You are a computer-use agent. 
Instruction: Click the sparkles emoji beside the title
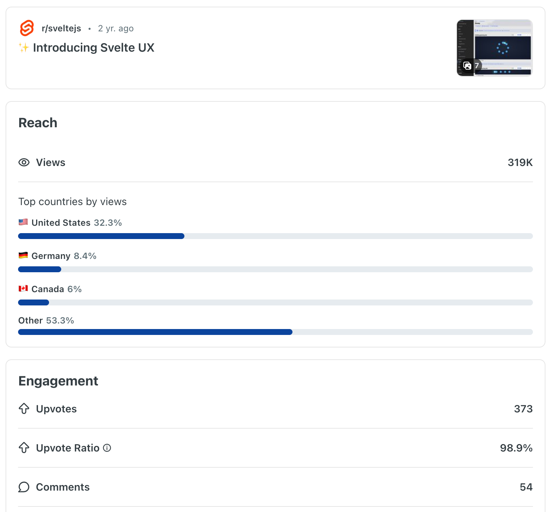(x=24, y=48)
